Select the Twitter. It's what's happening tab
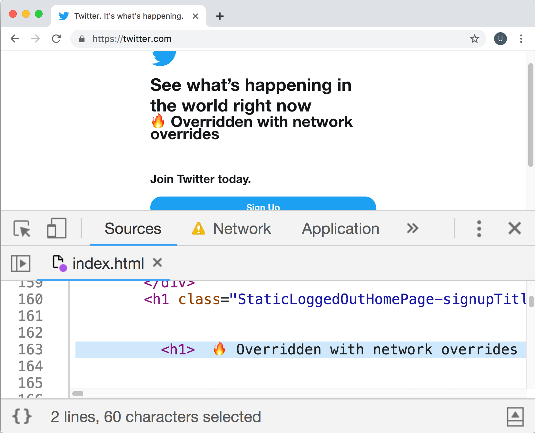The height and width of the screenshot is (433, 535). click(128, 16)
